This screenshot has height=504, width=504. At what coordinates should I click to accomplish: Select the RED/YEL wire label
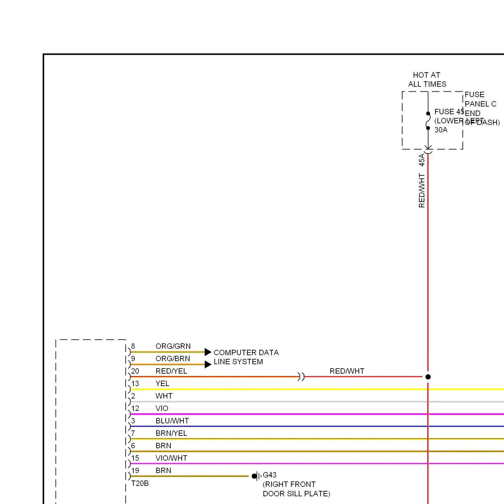(x=171, y=371)
